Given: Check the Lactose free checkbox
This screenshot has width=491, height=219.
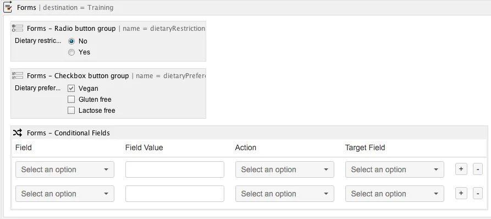Looking at the screenshot, I should tap(71, 110).
